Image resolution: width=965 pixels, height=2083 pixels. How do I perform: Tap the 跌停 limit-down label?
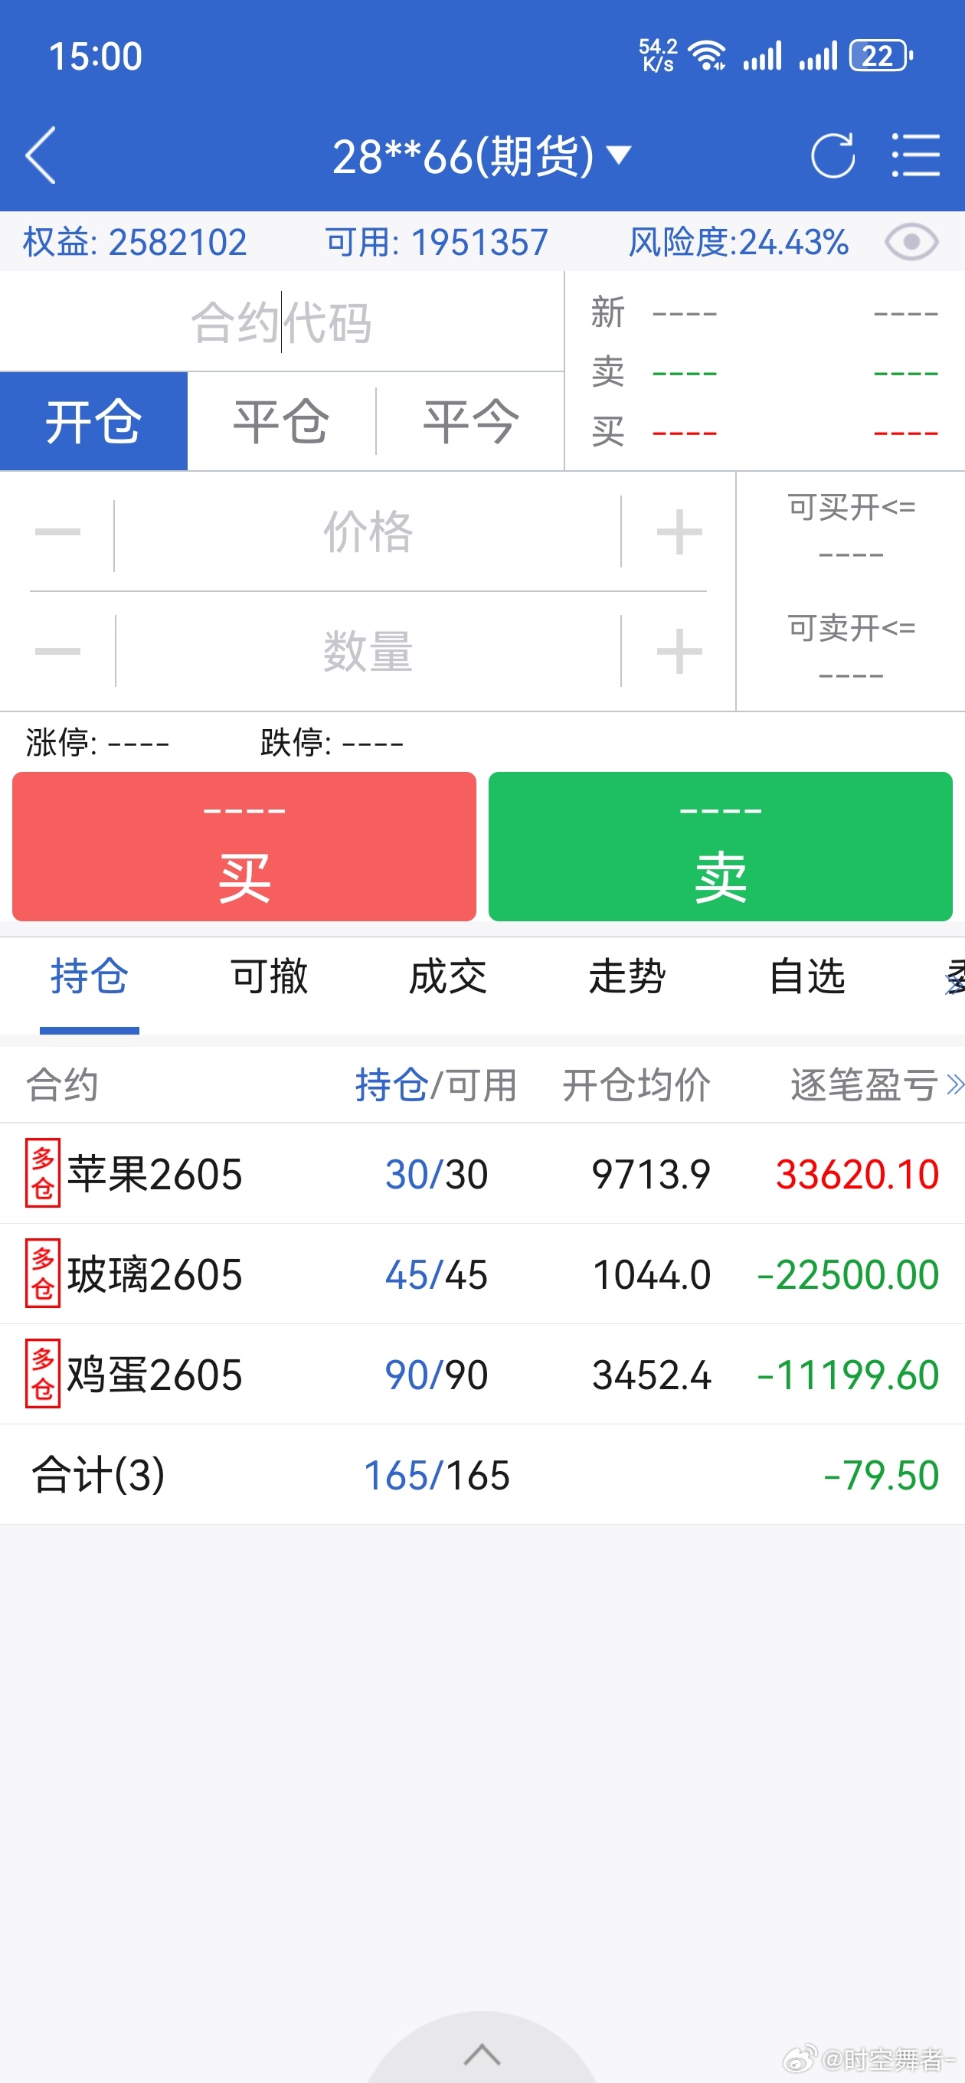coord(332,741)
